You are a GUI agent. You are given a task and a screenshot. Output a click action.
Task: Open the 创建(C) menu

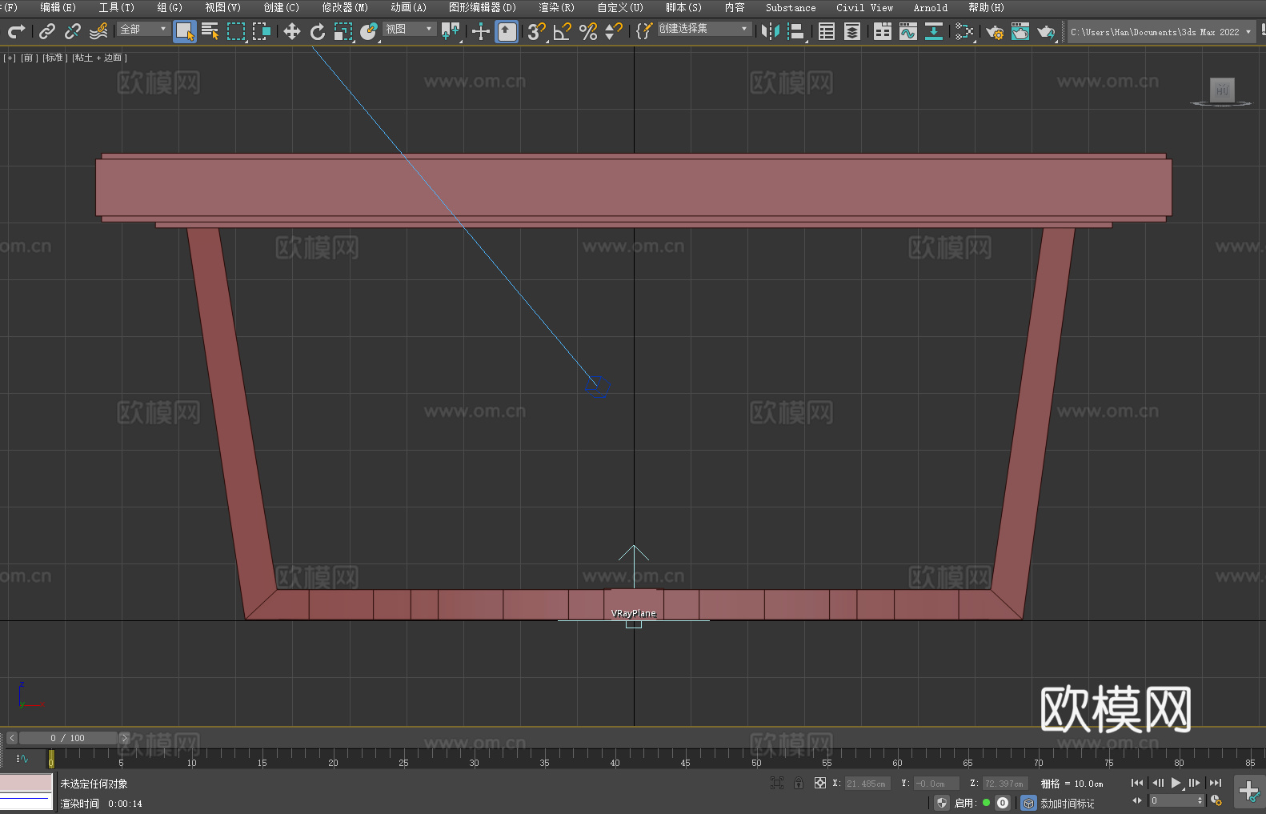281,7
